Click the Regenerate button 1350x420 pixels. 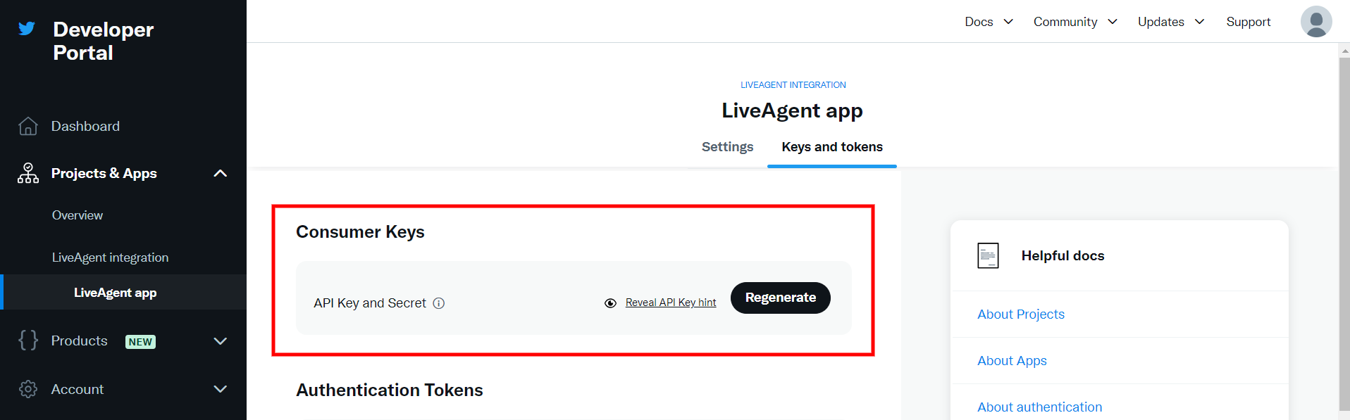point(780,298)
